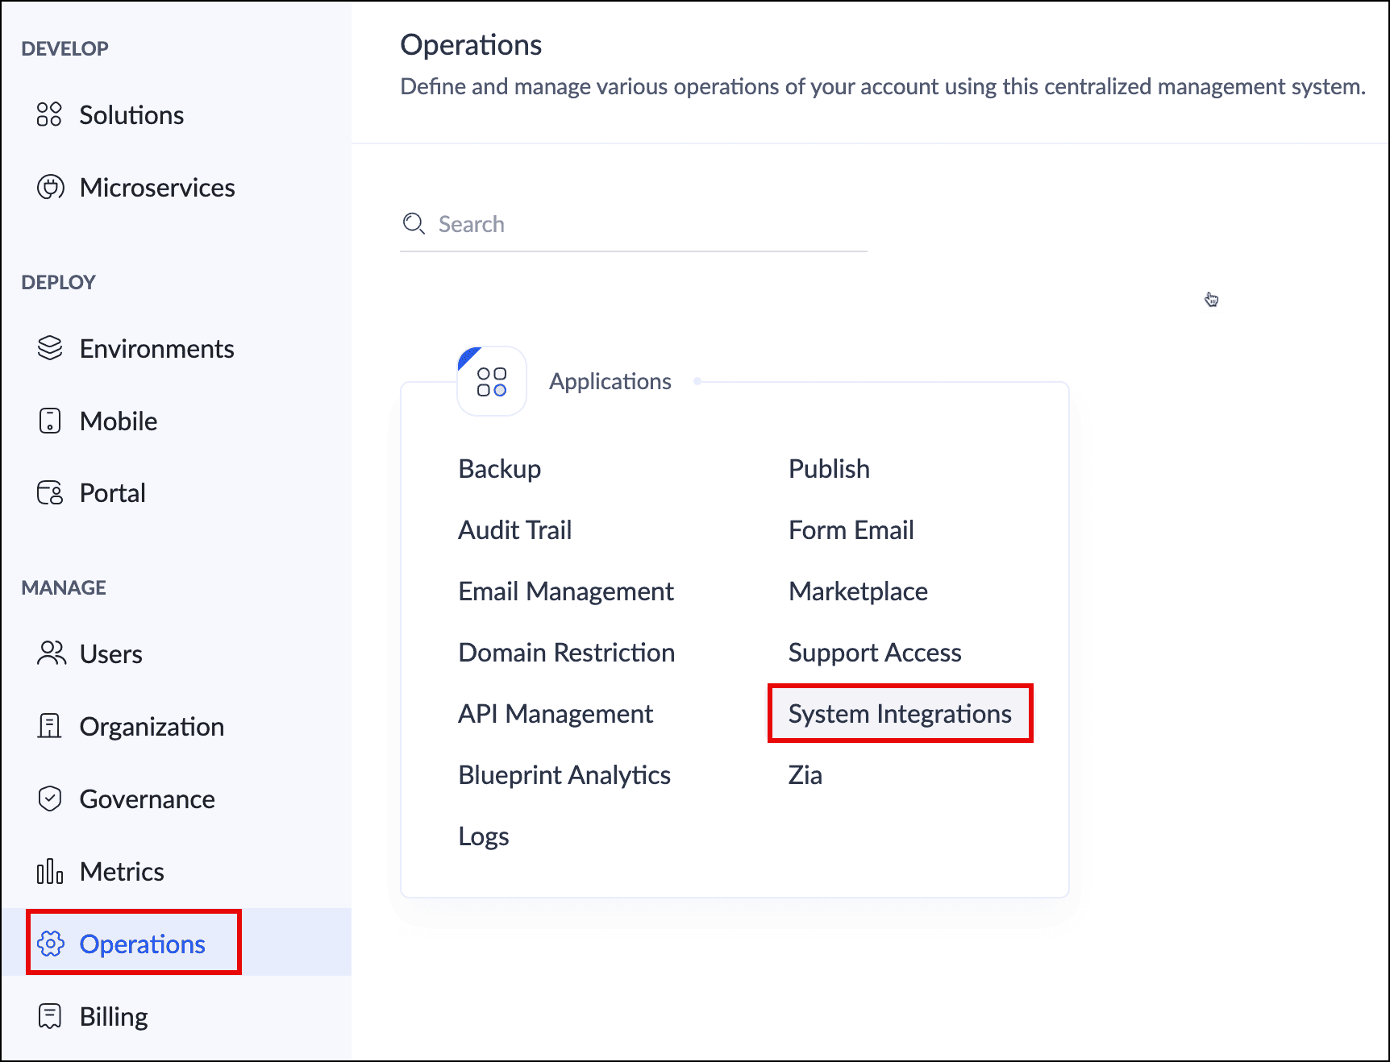This screenshot has width=1390, height=1062.
Task: Click the Solutions grid icon
Action: 49,114
